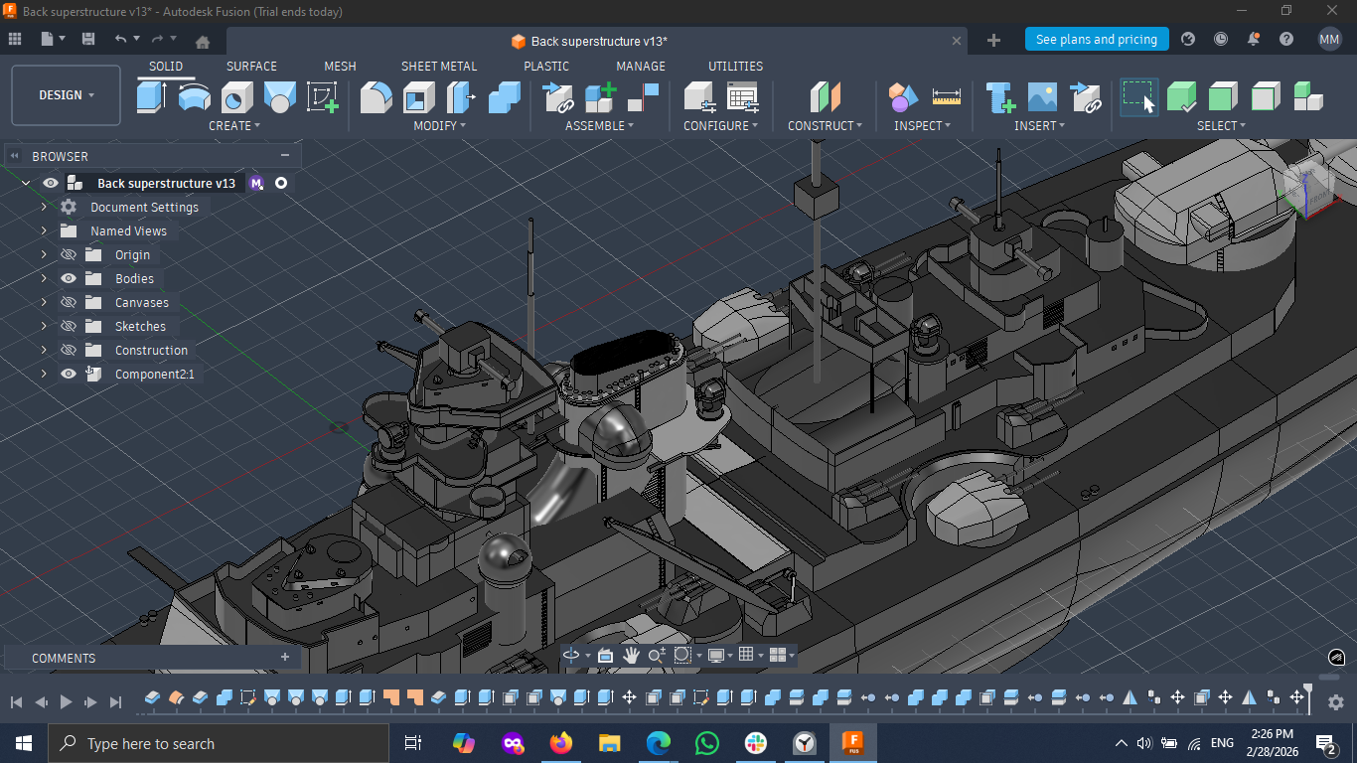The height and width of the screenshot is (763, 1357).
Task: Show the Origin folder
Action: pyautogui.click(x=69, y=255)
